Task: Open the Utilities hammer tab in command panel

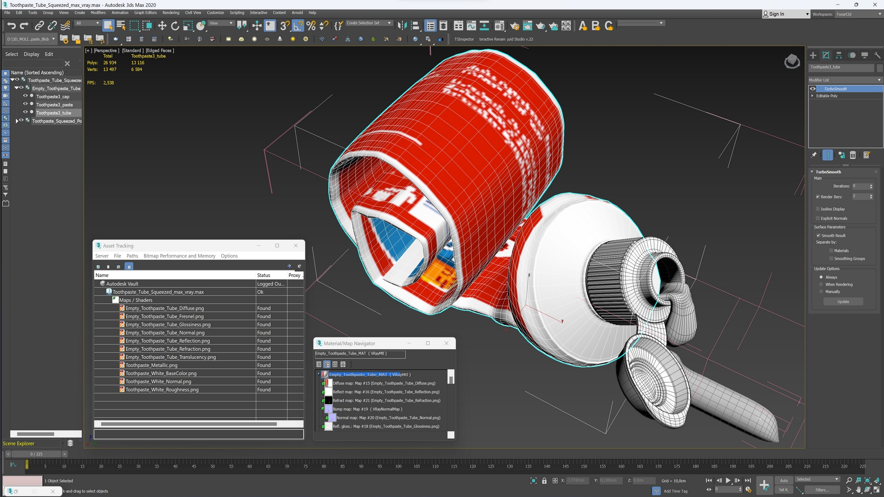Action: 878,55
